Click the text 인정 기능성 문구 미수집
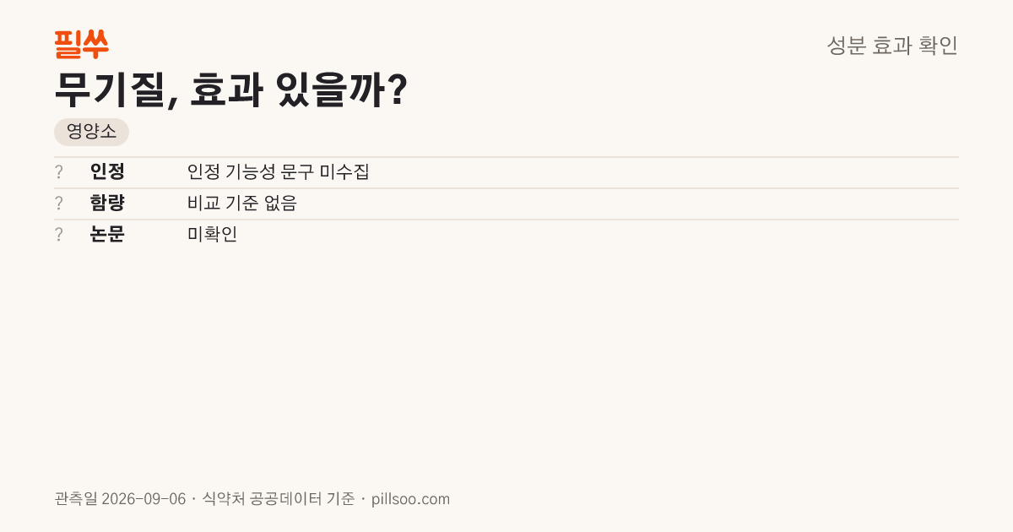 (x=279, y=172)
